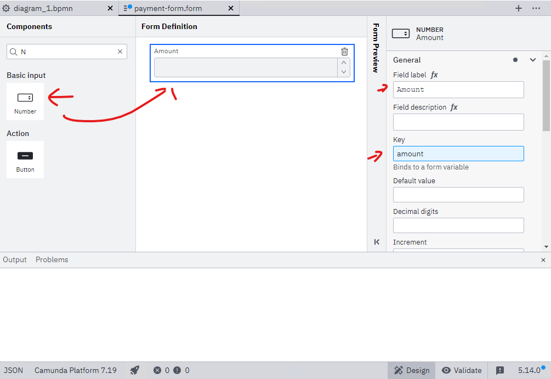Click the magnifier icon in component search
Viewport: 551px width, 379px height.
pyautogui.click(x=13, y=52)
